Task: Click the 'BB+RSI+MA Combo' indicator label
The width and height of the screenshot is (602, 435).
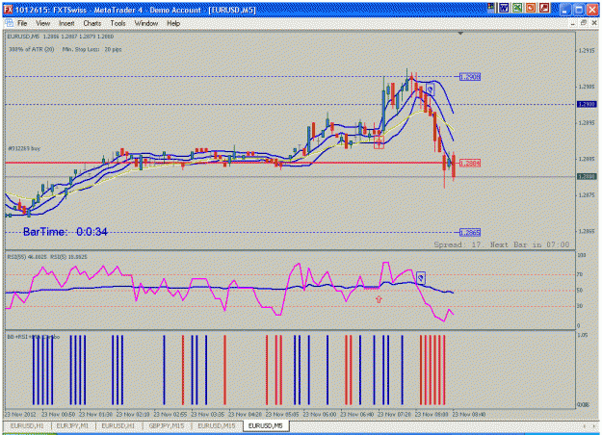Action: (34, 337)
